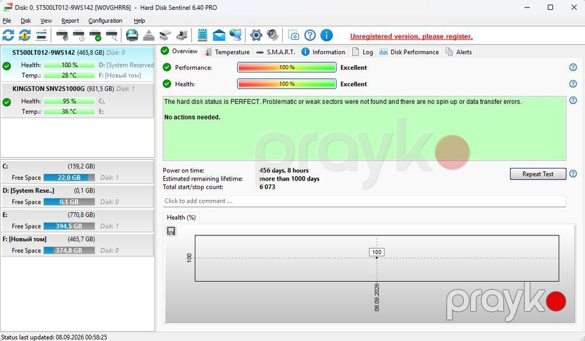Open the Configuration menu
This screenshot has height=341, width=585.
105,21
